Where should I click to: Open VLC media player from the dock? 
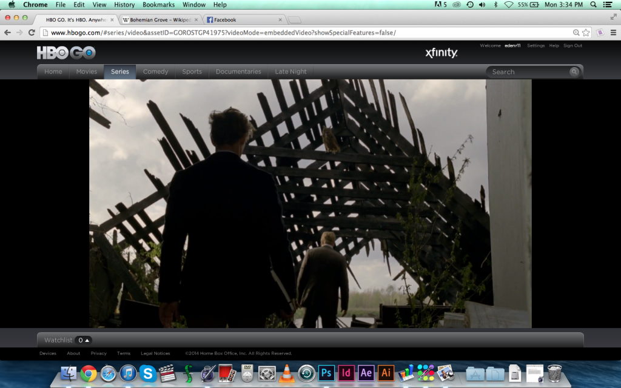pyautogui.click(x=287, y=373)
